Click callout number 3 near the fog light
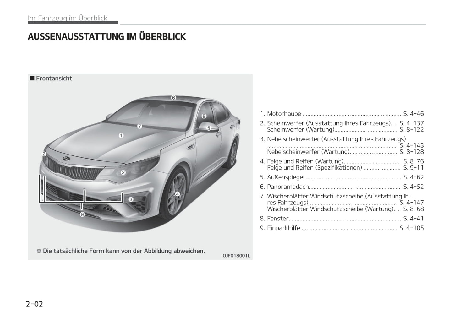Viewport: 454px width, 320px height. pos(131,199)
